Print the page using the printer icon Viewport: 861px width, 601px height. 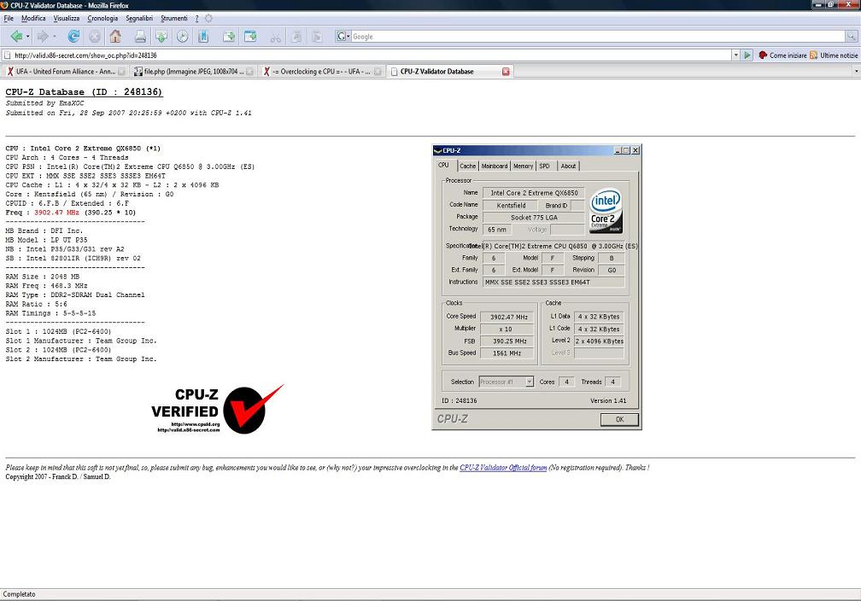click(x=141, y=36)
